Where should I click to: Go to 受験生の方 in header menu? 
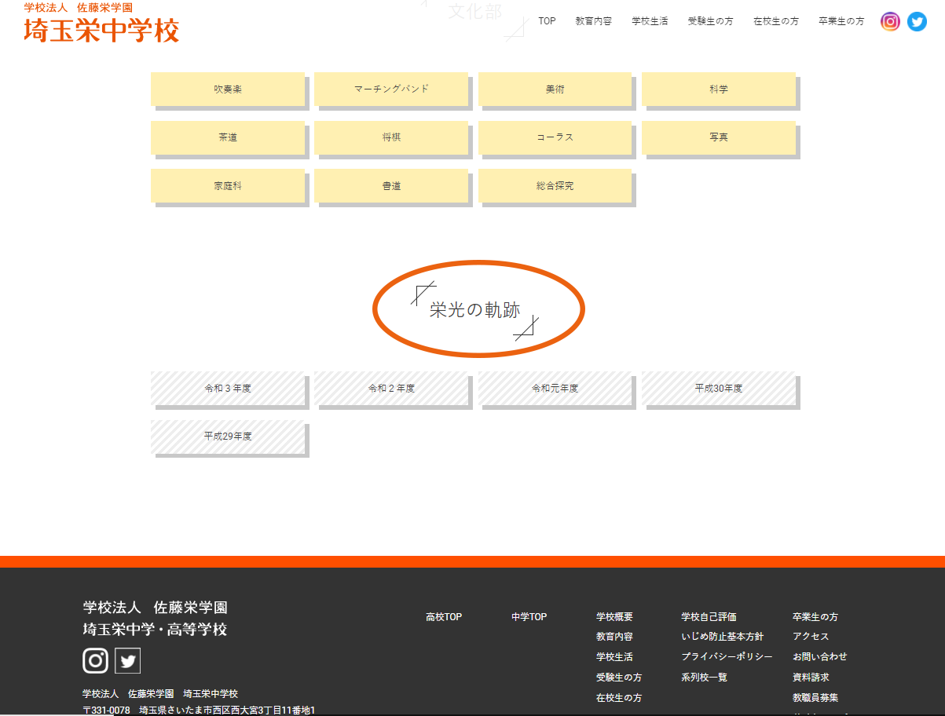(710, 21)
